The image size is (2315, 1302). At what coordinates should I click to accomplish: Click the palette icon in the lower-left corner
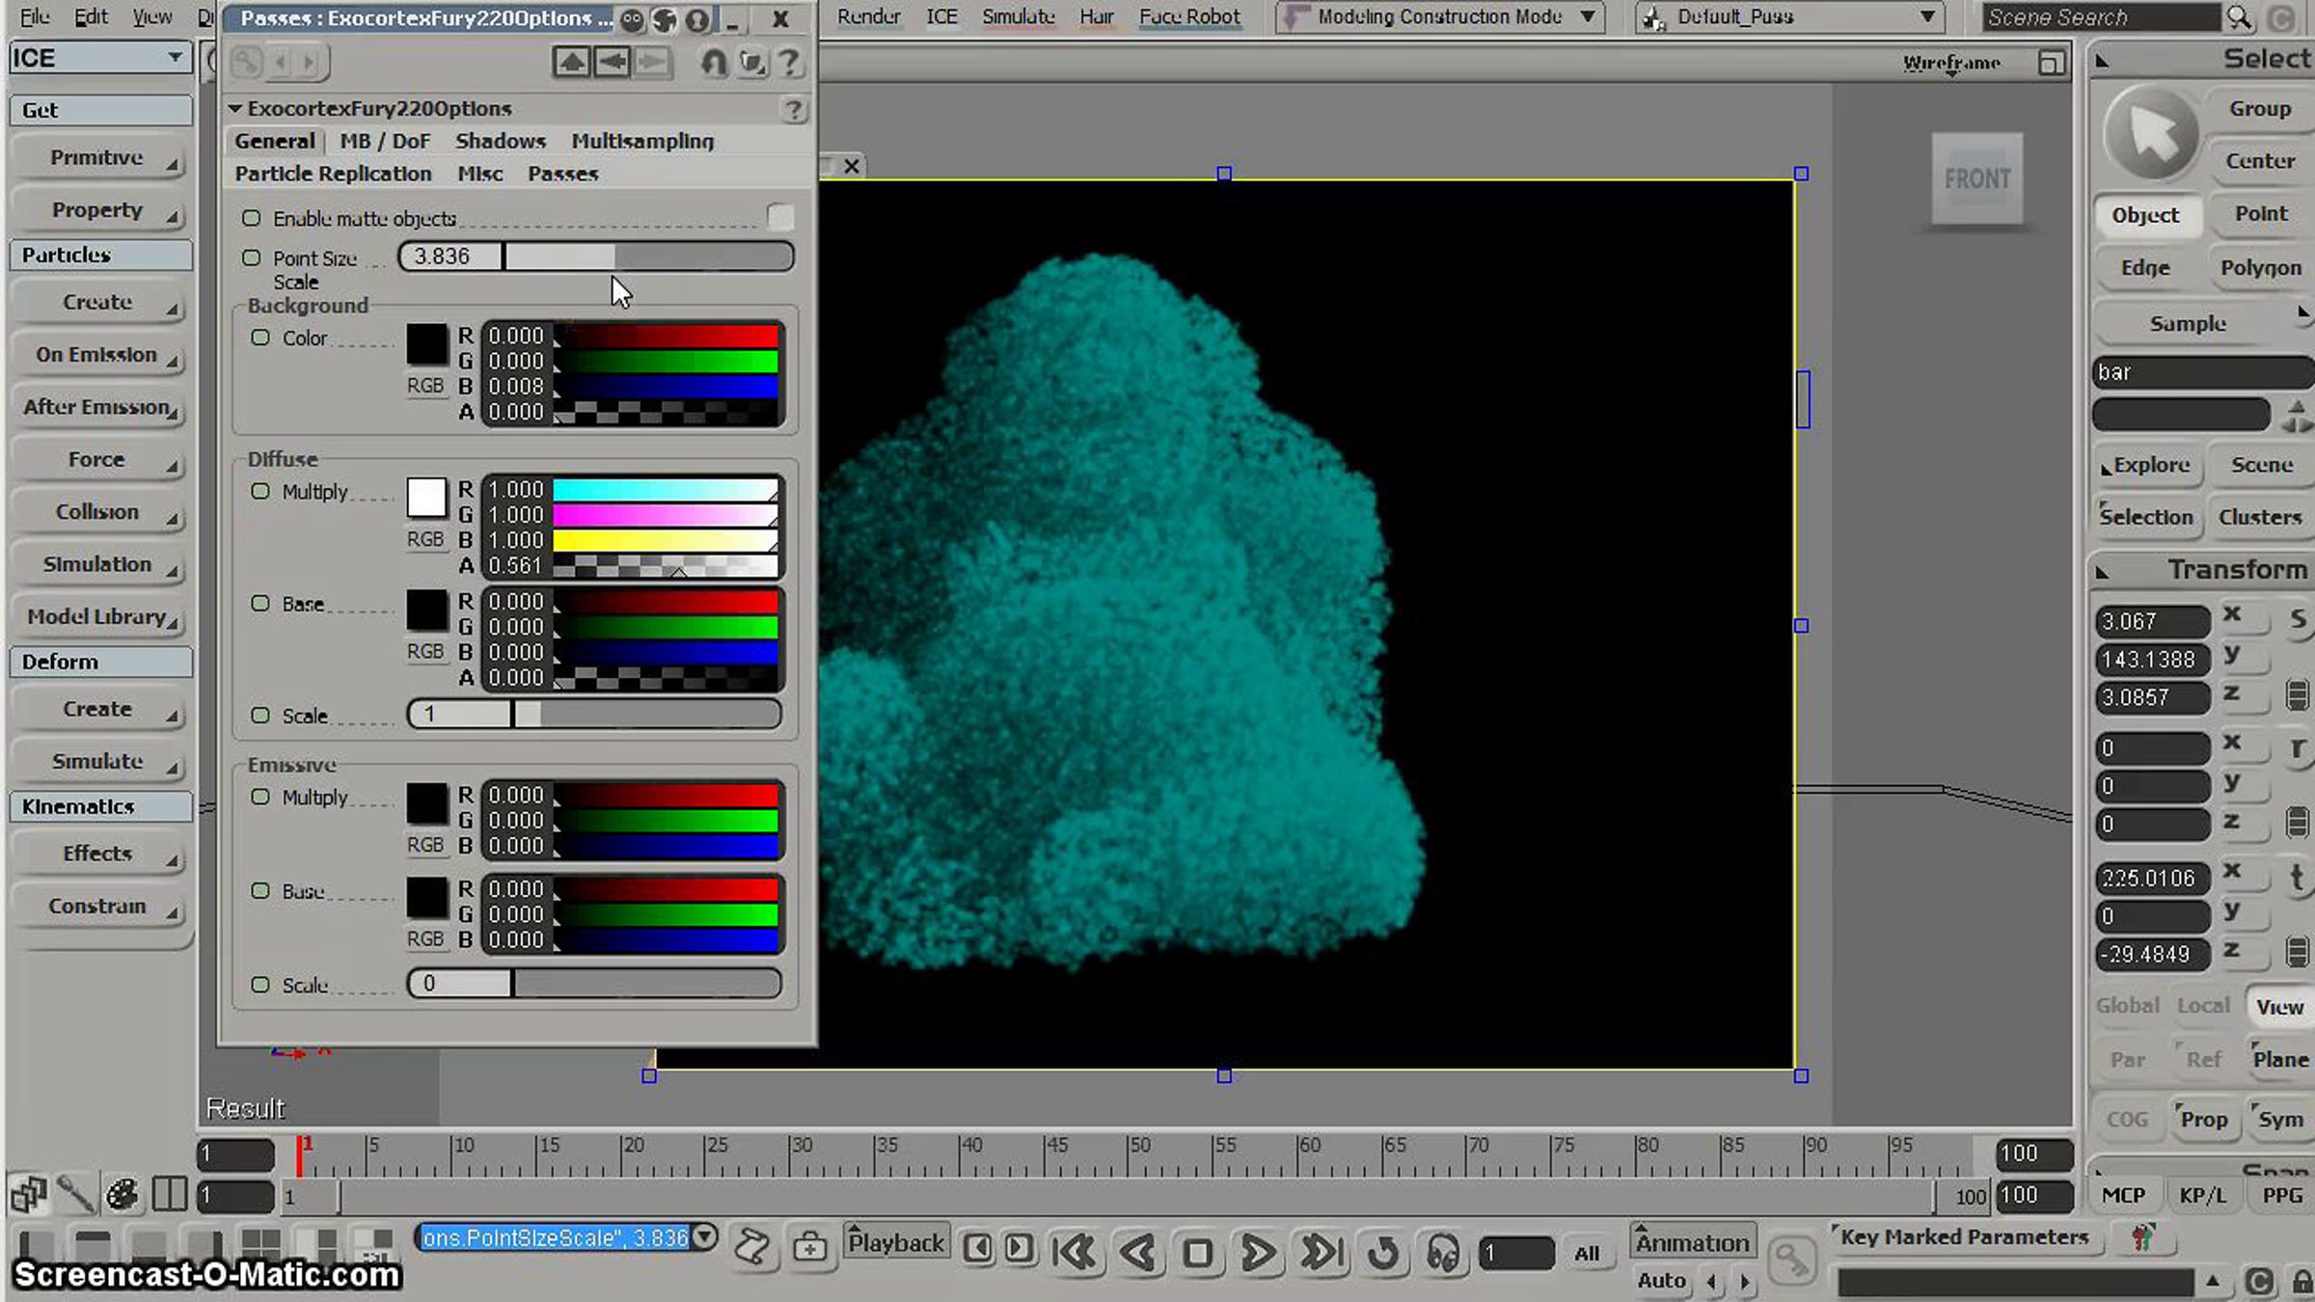(123, 1195)
